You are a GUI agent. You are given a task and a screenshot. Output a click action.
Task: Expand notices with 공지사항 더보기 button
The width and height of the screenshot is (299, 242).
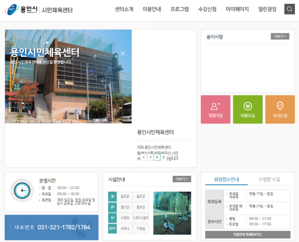click(x=280, y=36)
